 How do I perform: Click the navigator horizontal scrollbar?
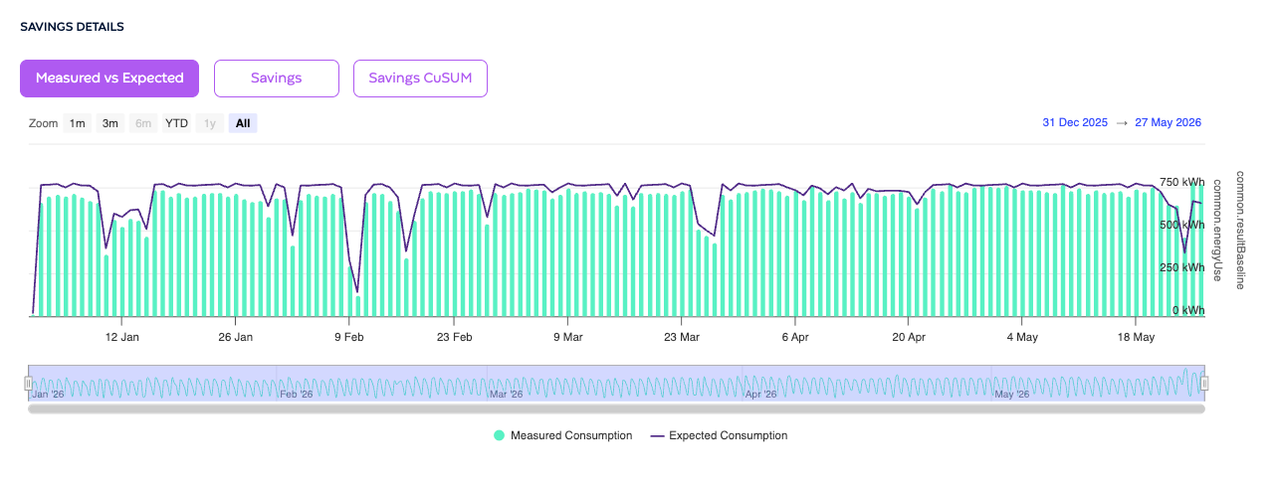pyautogui.click(x=616, y=407)
